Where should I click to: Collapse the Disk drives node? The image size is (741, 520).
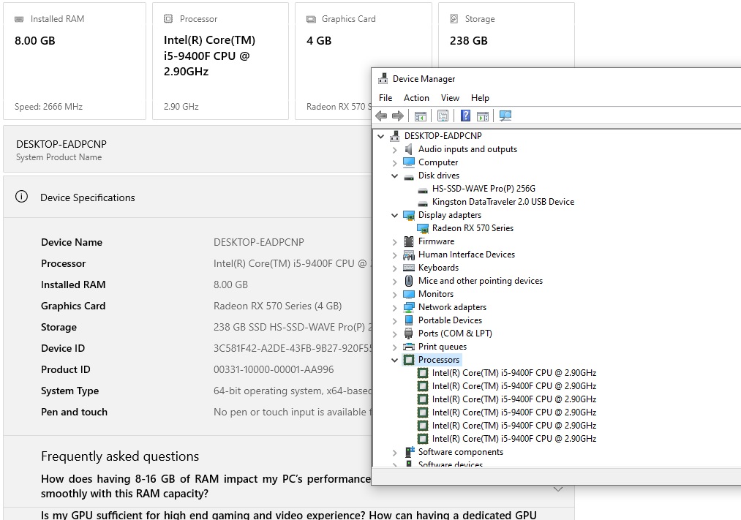pyautogui.click(x=394, y=176)
